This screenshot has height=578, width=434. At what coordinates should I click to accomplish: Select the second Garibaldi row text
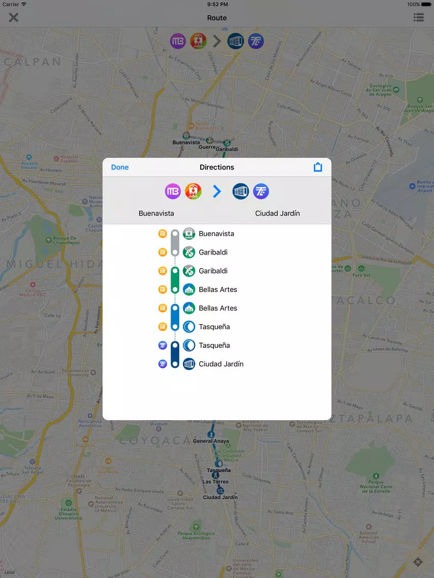(x=213, y=271)
